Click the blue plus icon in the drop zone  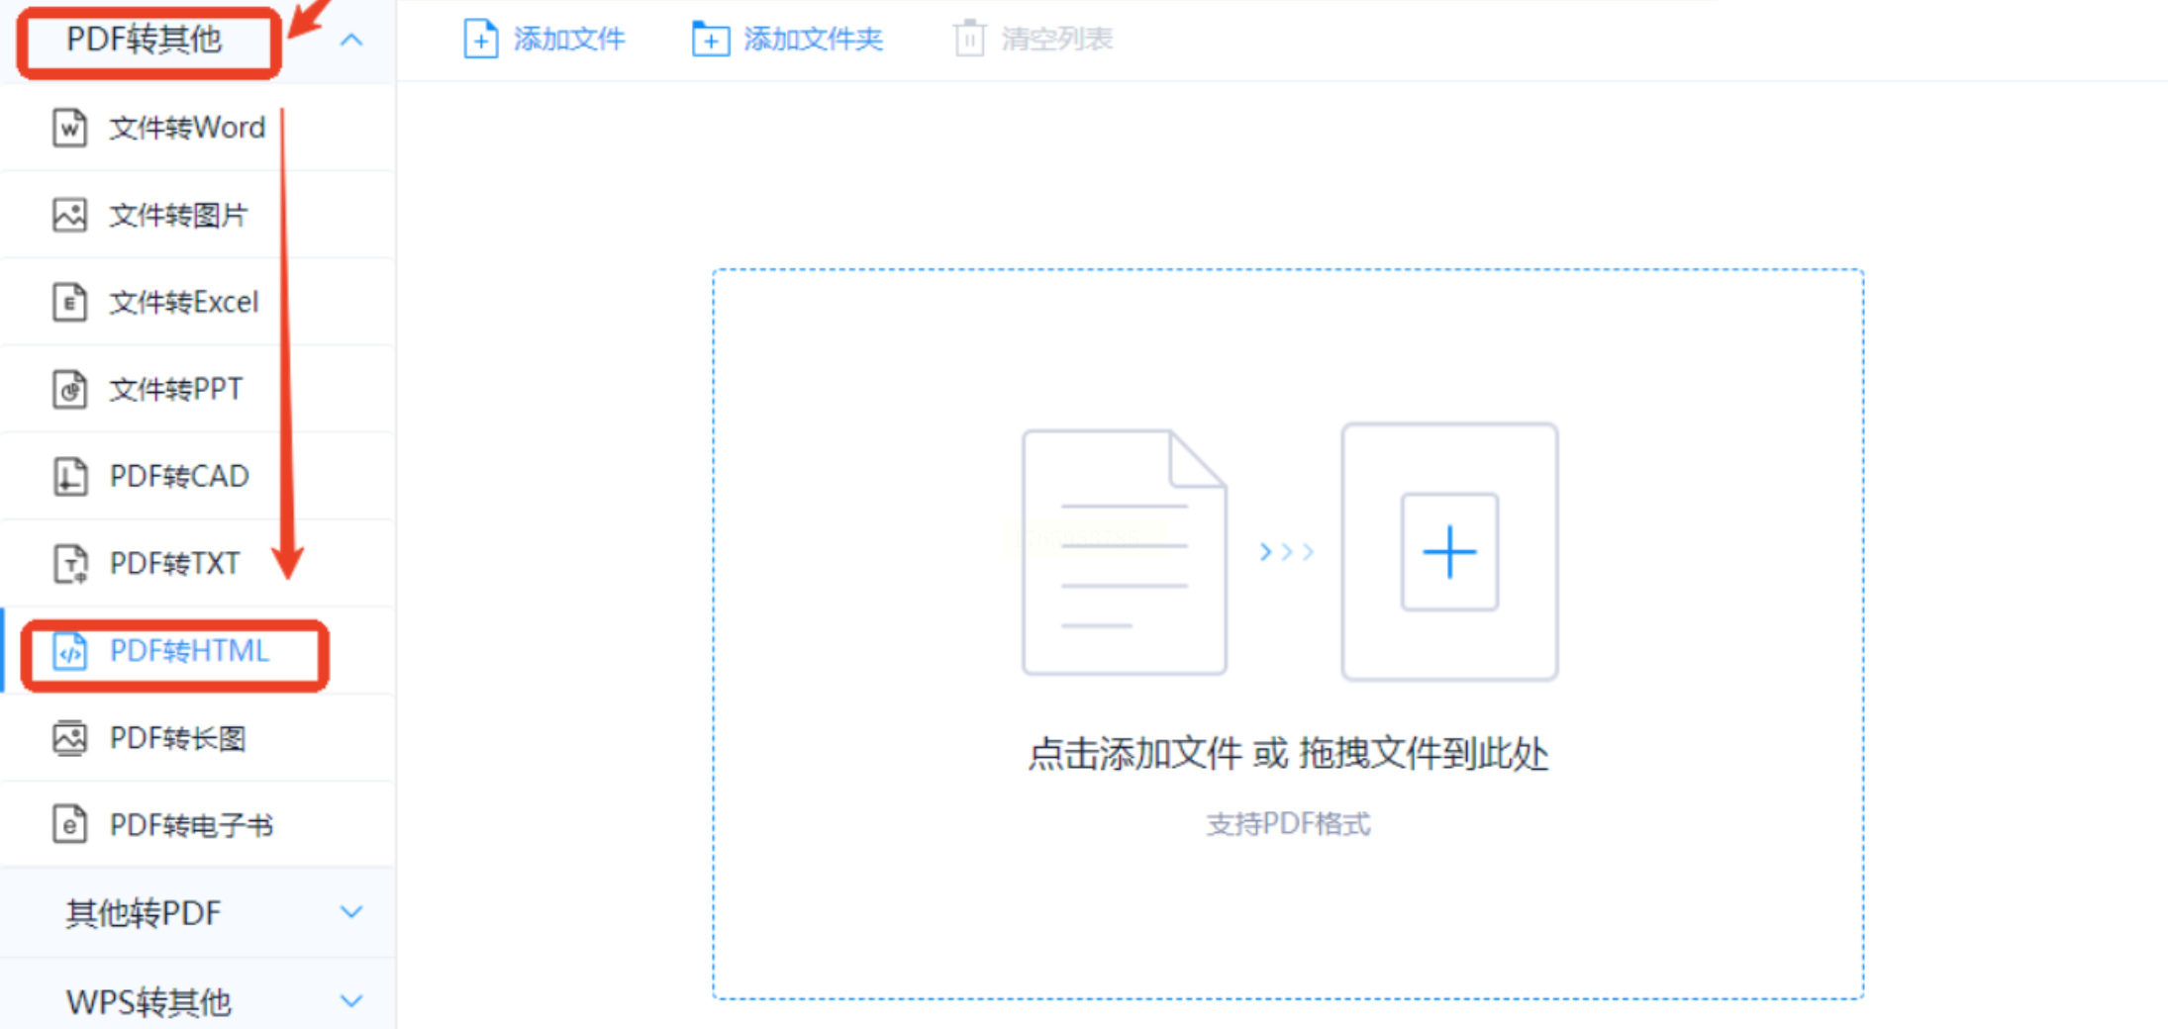click(x=1449, y=551)
